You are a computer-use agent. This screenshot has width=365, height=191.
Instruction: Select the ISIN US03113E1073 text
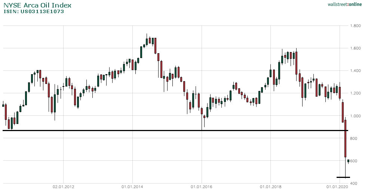pos(34,12)
